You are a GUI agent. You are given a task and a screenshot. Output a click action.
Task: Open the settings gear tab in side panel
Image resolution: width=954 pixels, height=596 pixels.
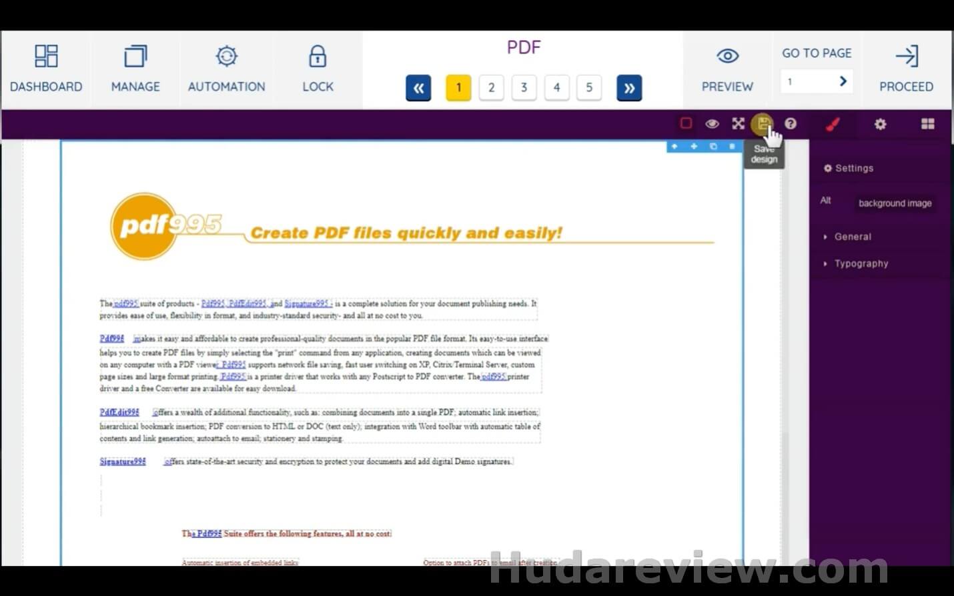click(881, 124)
